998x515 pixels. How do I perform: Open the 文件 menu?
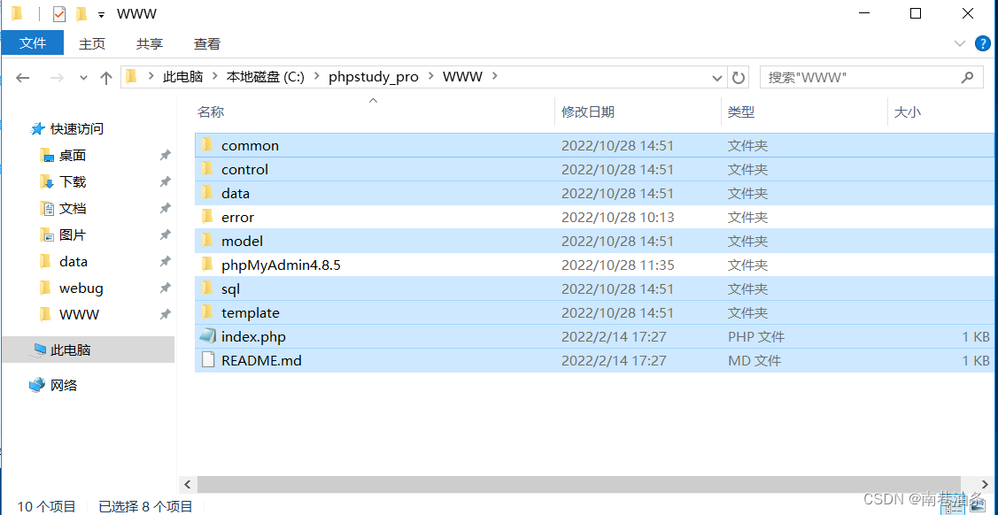pyautogui.click(x=32, y=43)
